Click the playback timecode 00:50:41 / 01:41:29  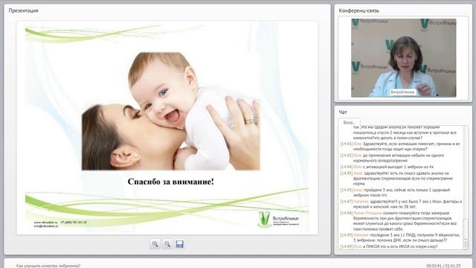[443, 266]
